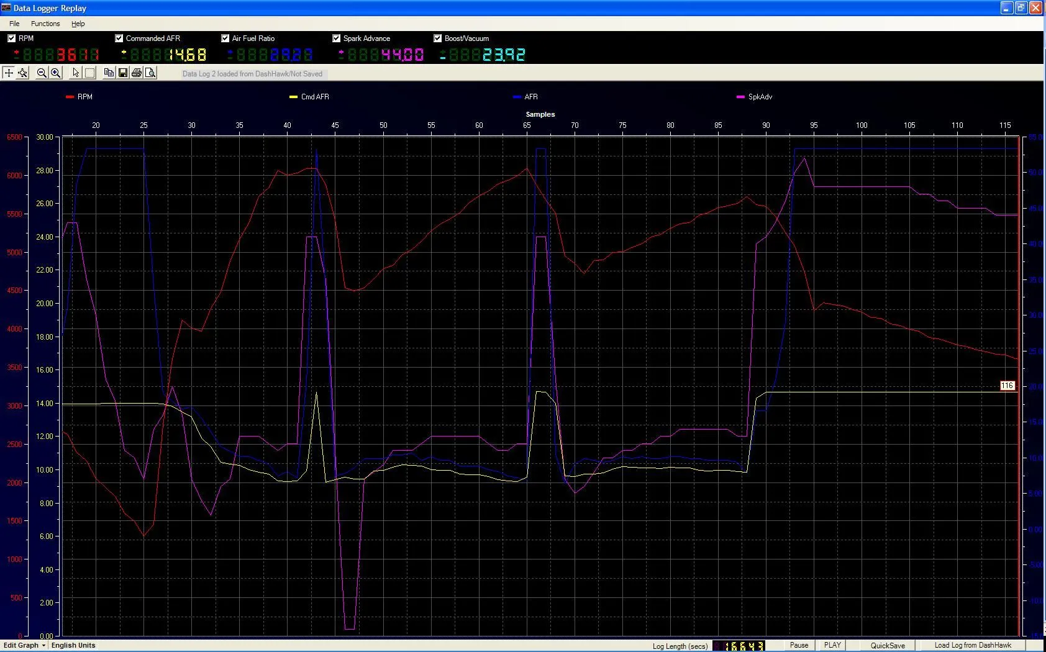Choose the dotted rectangle selection tool
This screenshot has width=1046, height=652.
90,73
